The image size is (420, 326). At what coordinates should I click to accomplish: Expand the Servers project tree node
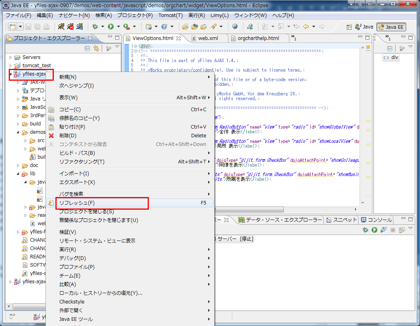click(11, 57)
